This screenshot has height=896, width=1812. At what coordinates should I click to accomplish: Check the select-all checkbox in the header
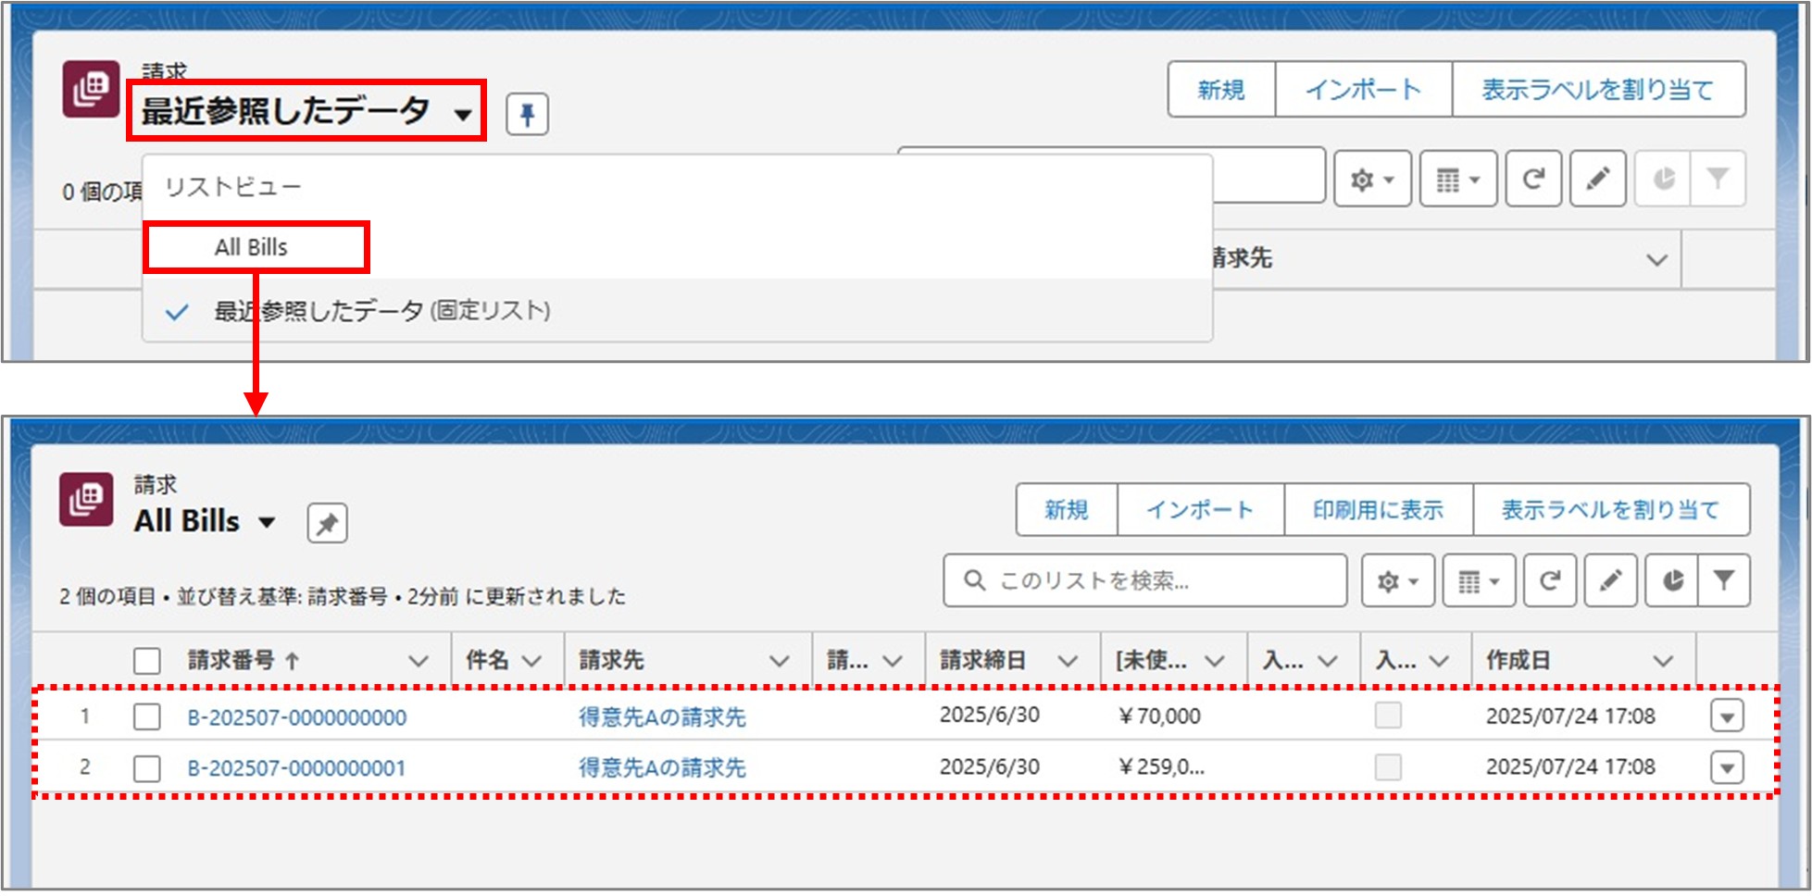147,660
